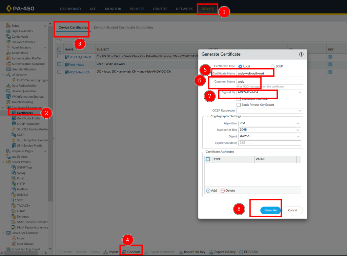Switch to the DASHBOARD tab

pos(70,9)
